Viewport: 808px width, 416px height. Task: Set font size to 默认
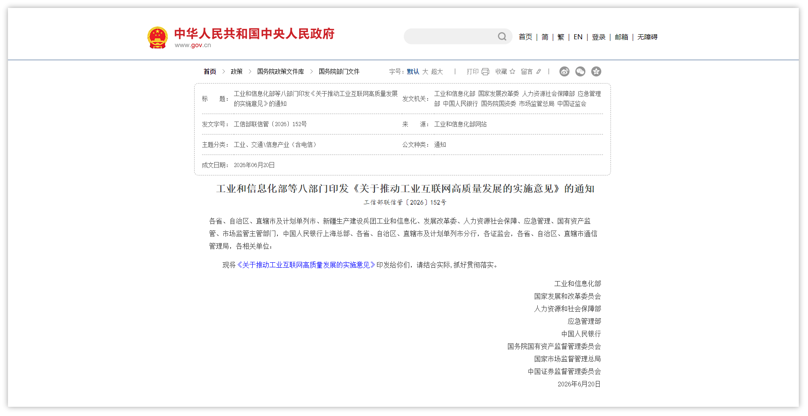(413, 71)
